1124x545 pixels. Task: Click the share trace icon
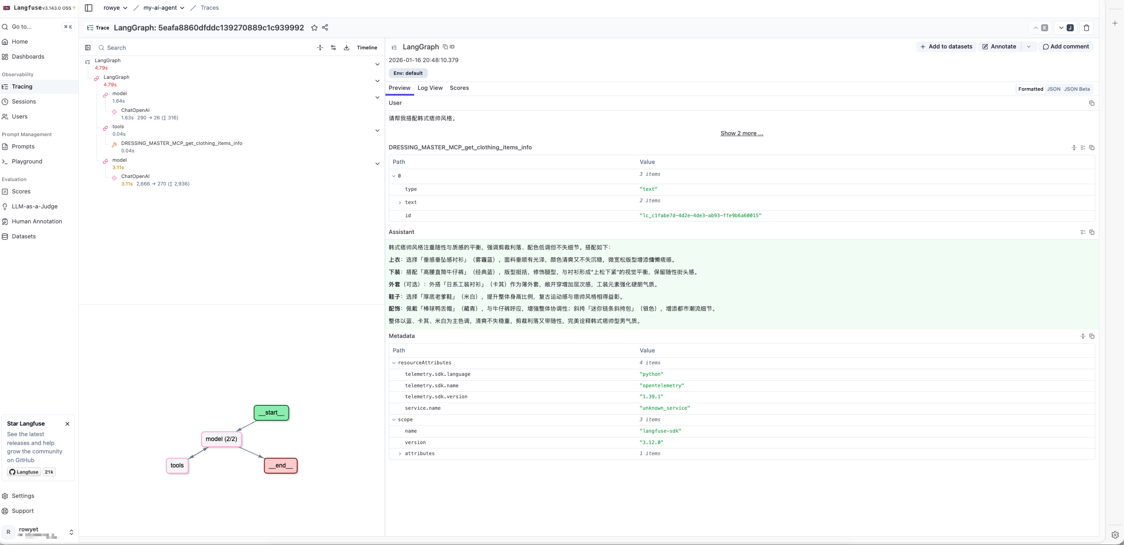click(325, 28)
